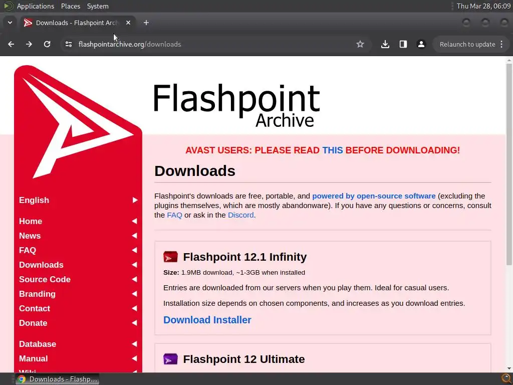Click the Flashpoint red logo in sidebar

[x=78, y=122]
